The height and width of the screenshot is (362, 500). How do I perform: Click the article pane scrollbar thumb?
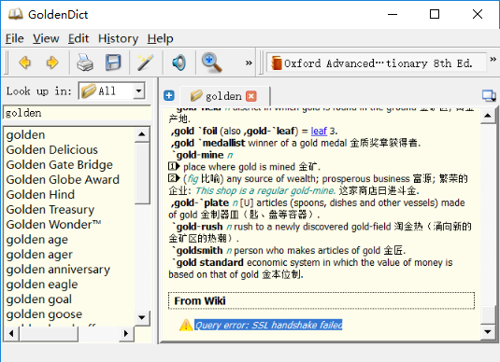pos(488,314)
